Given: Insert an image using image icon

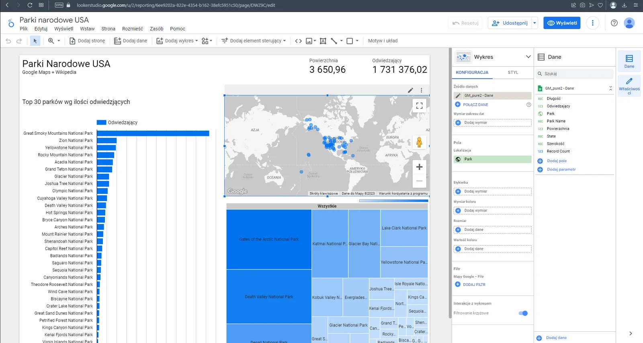Looking at the screenshot, I should (x=309, y=41).
